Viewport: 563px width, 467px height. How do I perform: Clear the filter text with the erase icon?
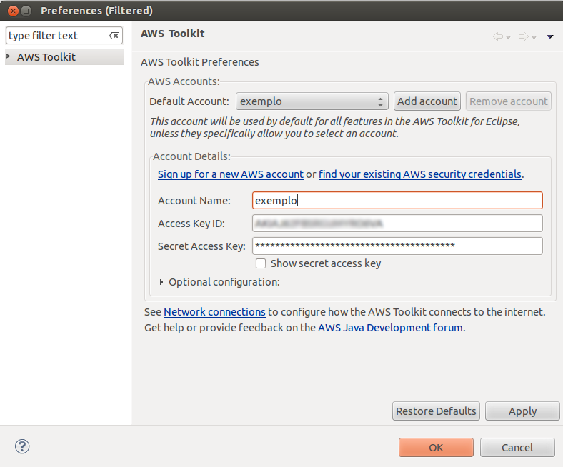pos(114,36)
